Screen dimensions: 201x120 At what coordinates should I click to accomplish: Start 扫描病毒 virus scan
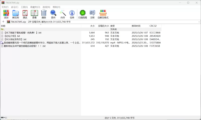82,14
